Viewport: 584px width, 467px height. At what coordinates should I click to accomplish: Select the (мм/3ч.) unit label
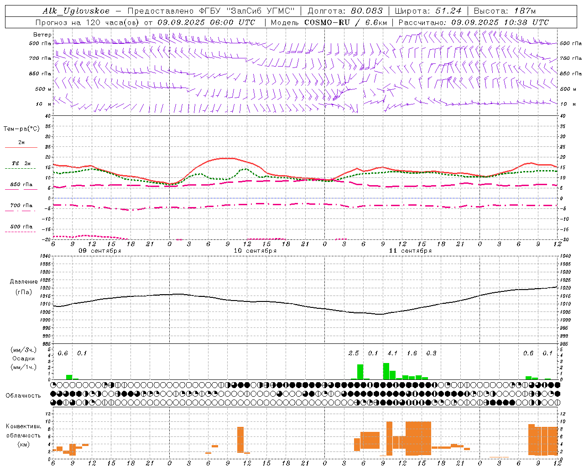(23, 350)
